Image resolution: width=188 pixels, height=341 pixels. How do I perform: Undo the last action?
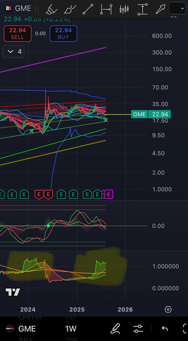click(x=165, y=329)
